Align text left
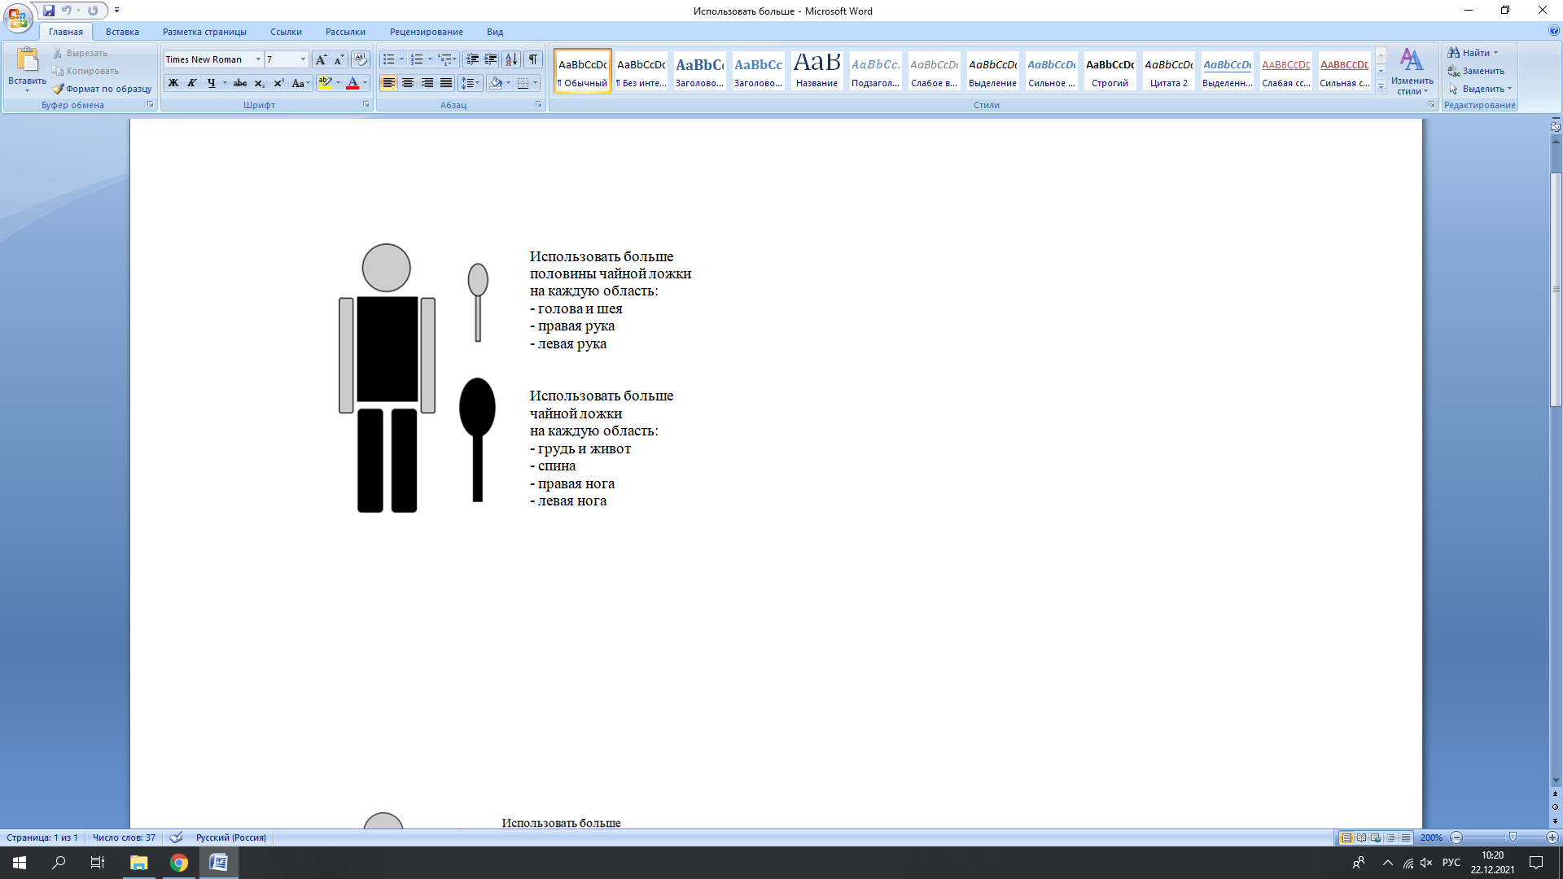Viewport: 1563px width, 879px height. pyautogui.click(x=389, y=83)
